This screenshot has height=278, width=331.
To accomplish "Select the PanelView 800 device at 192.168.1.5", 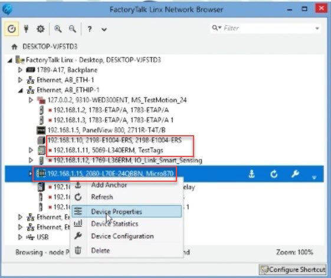I will click(106, 130).
